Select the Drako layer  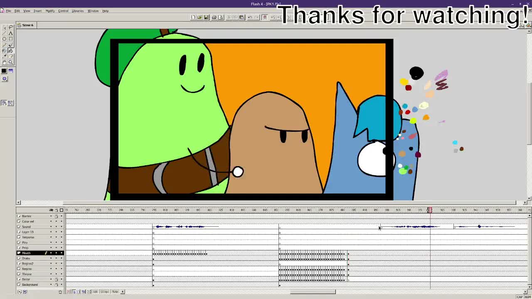tap(26, 258)
